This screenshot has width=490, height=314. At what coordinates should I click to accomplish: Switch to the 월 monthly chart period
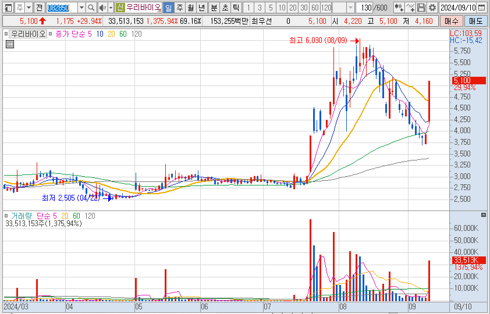click(191, 8)
